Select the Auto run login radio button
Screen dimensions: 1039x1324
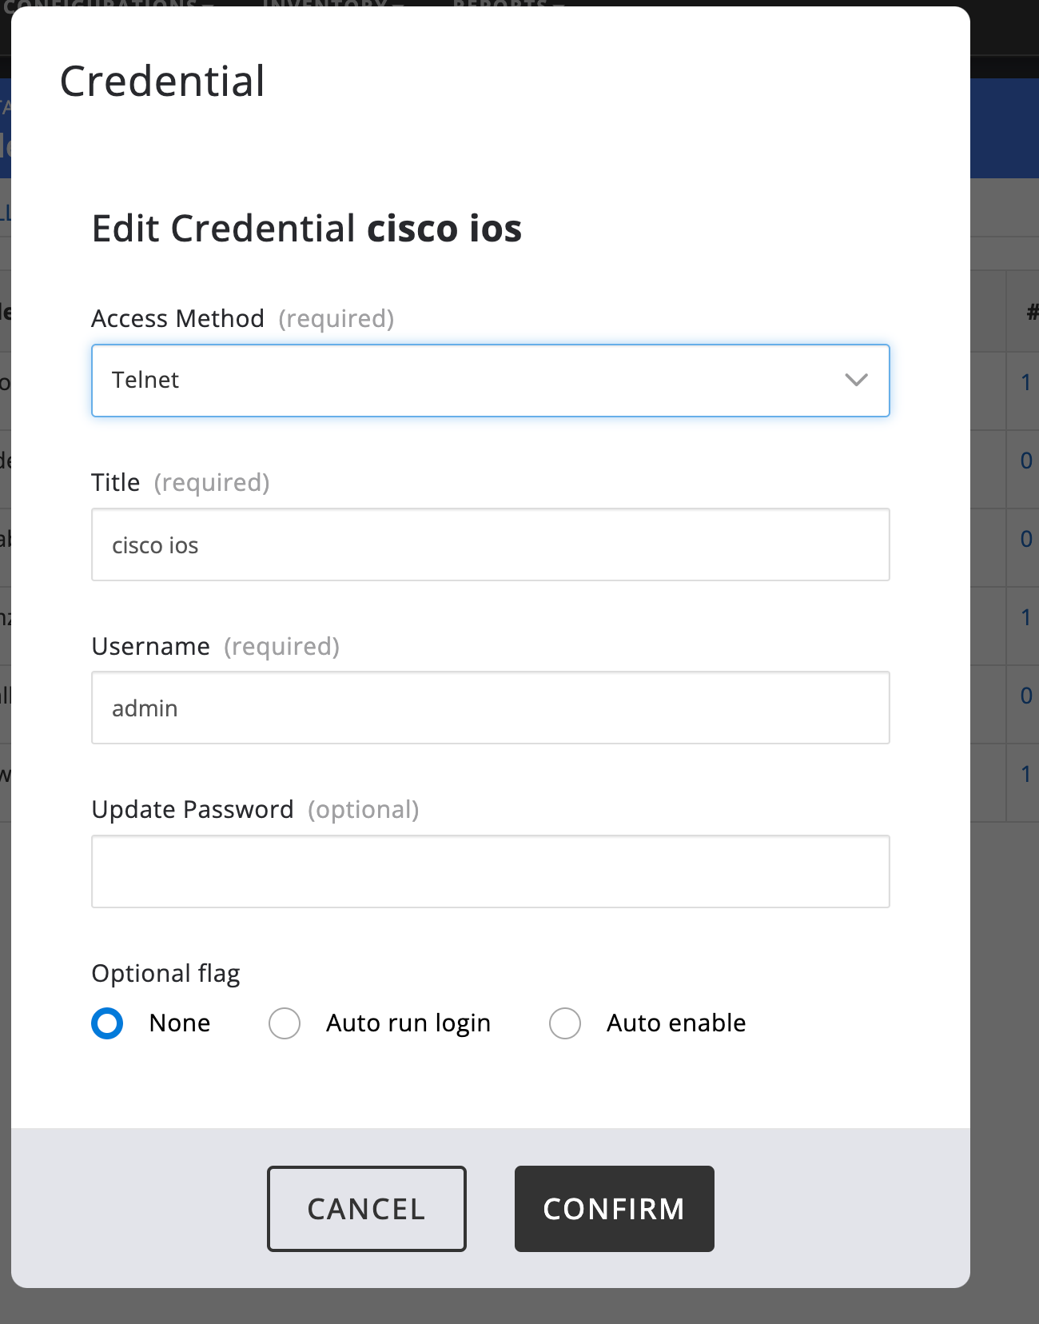(285, 1023)
